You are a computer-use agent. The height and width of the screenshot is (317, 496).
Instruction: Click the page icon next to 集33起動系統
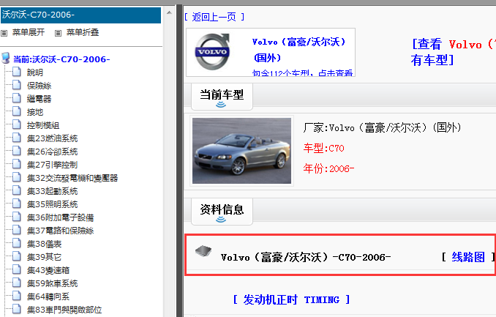17,190
